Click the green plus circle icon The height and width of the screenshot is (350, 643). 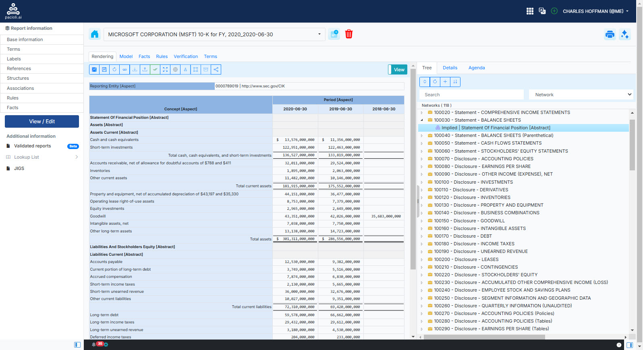click(x=554, y=11)
